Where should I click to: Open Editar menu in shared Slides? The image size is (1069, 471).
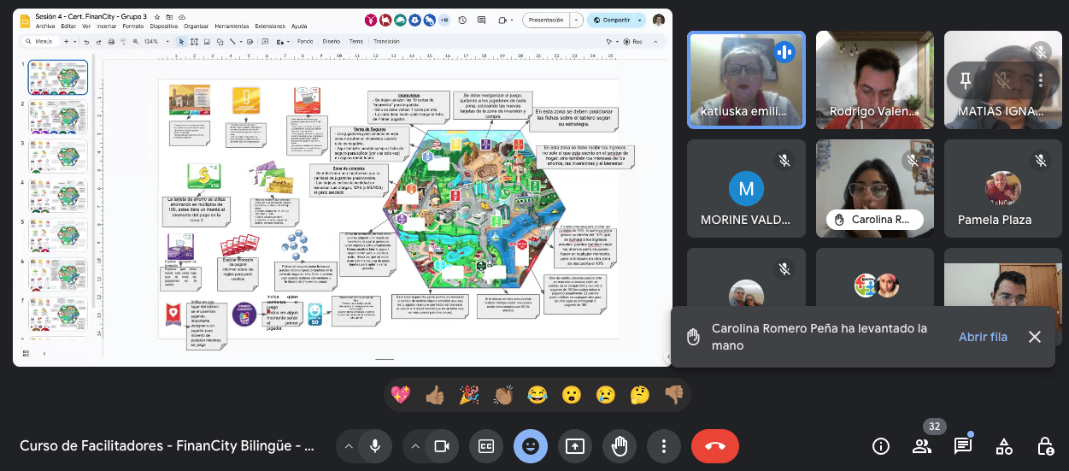pos(68,26)
